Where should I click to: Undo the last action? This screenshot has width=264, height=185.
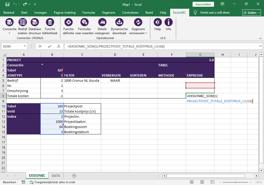[x=15, y=4]
